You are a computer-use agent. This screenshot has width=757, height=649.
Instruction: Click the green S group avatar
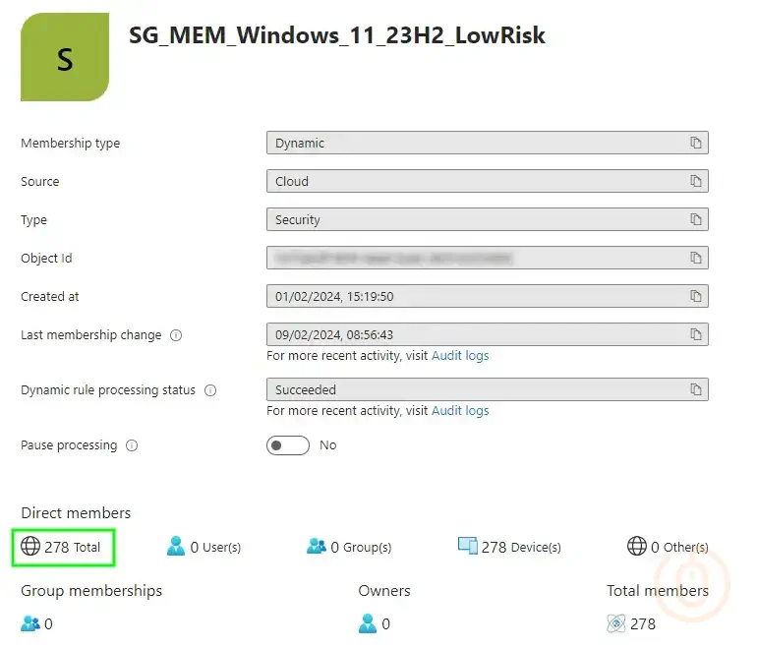(x=65, y=57)
